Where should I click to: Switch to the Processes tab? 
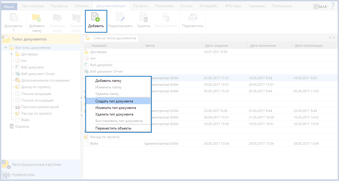pos(59,6)
